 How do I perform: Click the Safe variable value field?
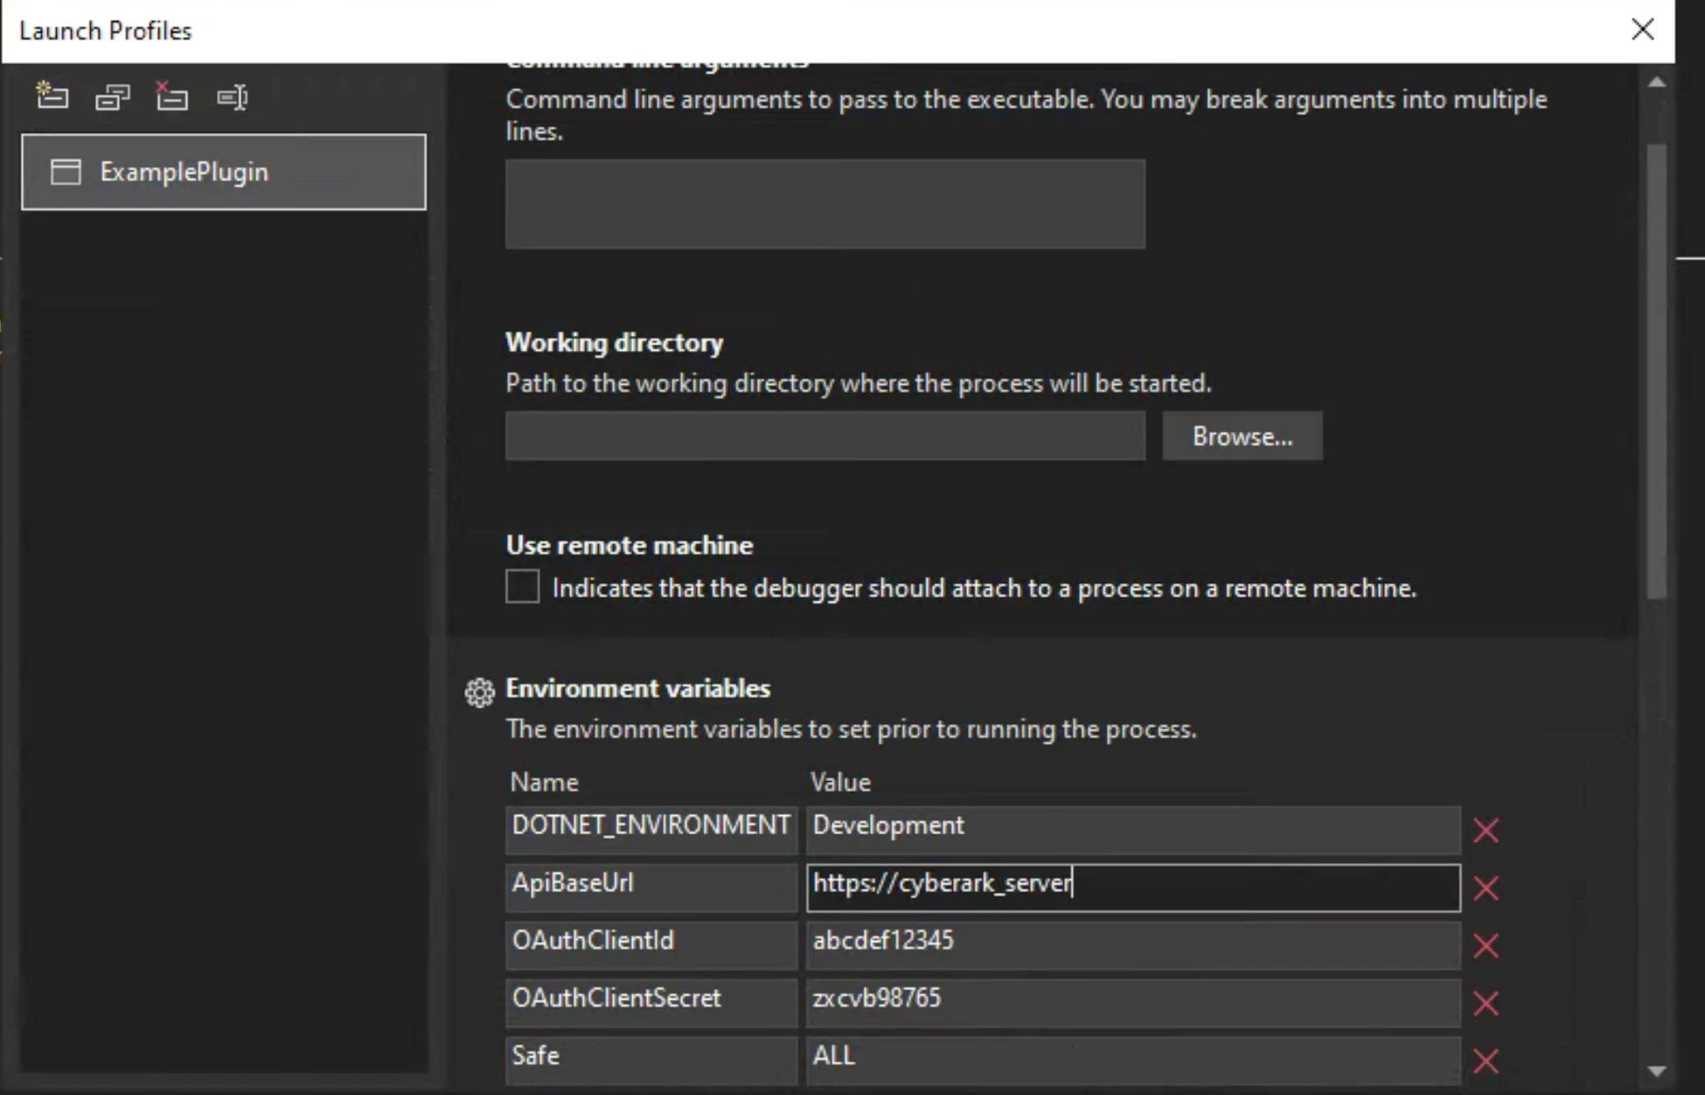tap(1132, 1057)
